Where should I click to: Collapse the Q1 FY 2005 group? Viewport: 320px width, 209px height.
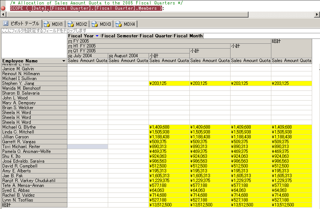click(70, 51)
